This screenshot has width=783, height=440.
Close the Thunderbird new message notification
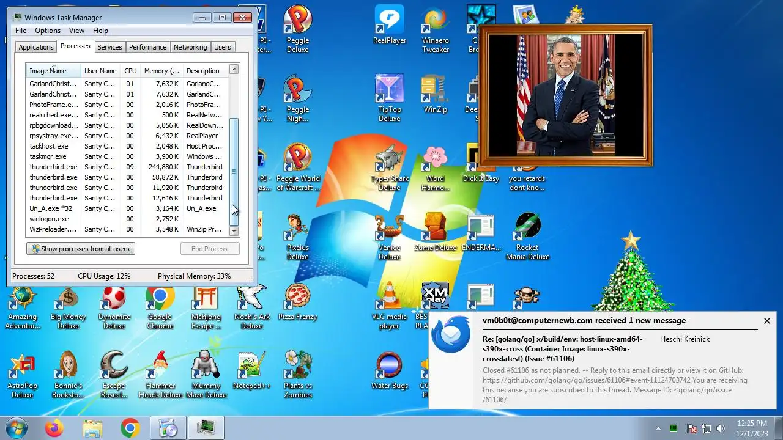coord(766,321)
